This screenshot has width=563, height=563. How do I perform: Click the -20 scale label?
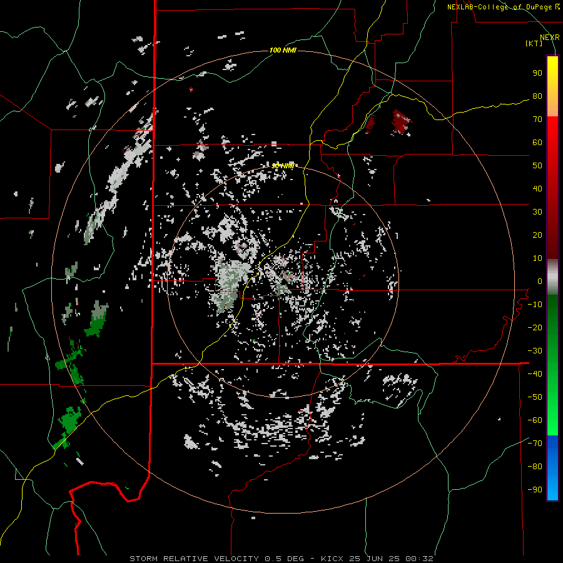click(535, 328)
